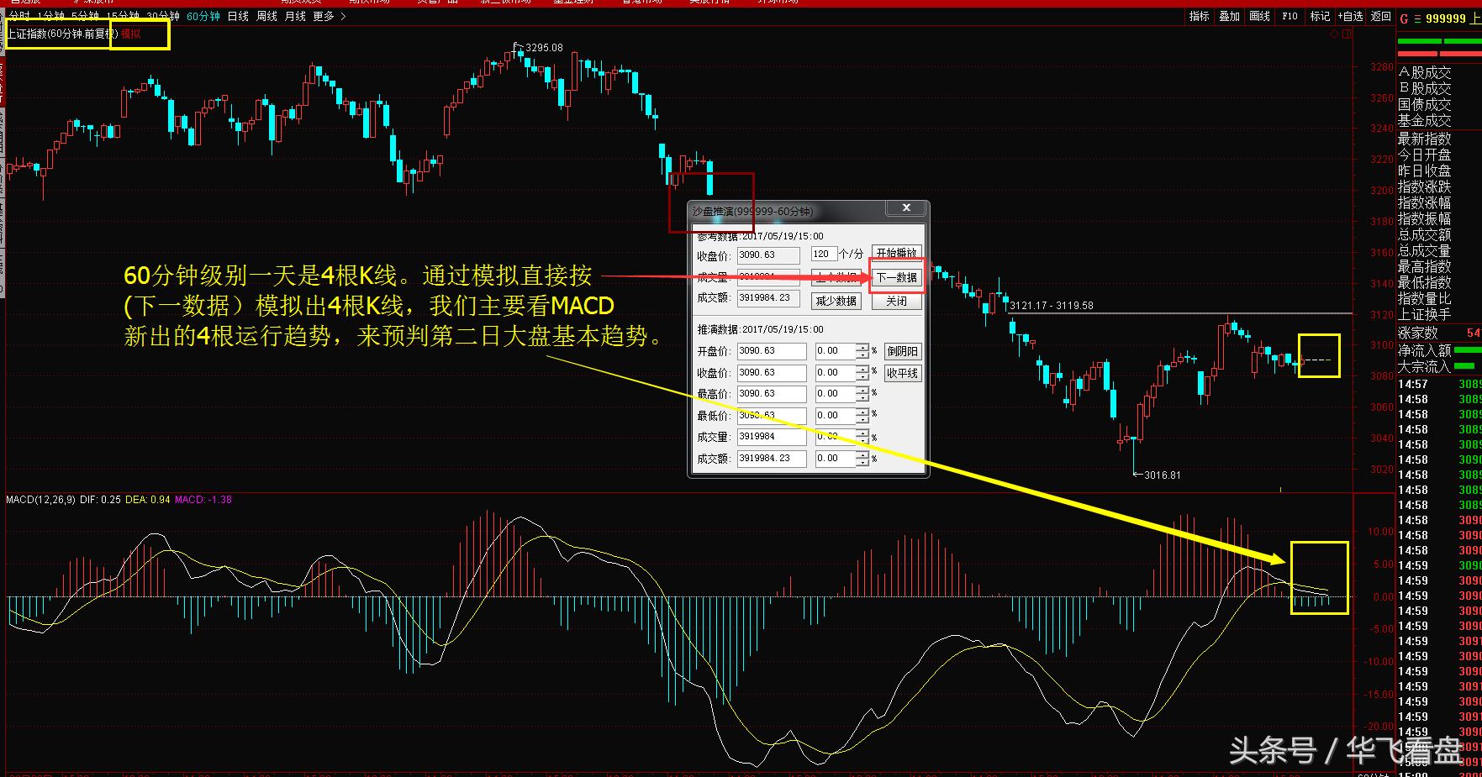The width and height of the screenshot is (1482, 777).
Task: Toggle 收平线 in the simulation dialog
Action: tap(903, 373)
